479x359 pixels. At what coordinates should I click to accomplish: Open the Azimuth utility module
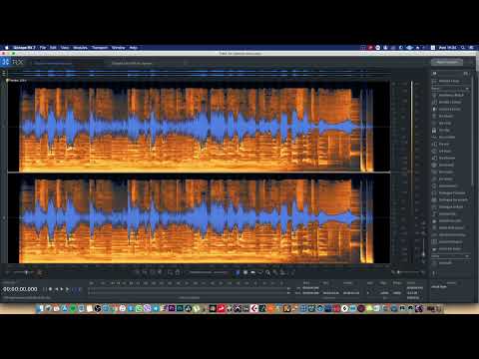(x=451, y=263)
